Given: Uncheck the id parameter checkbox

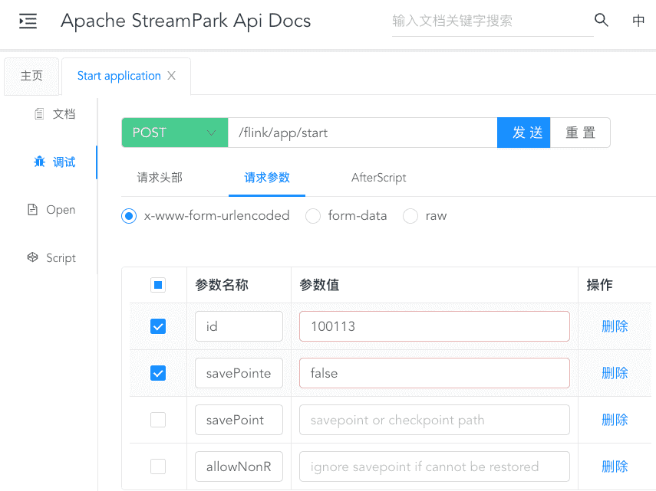Looking at the screenshot, I should coord(158,327).
